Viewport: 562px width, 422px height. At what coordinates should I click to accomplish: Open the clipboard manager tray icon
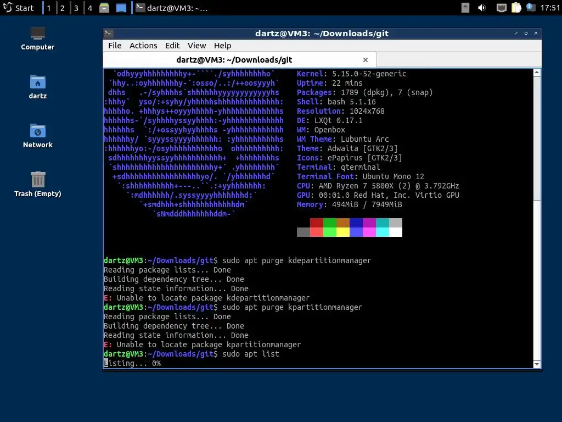coord(516,8)
